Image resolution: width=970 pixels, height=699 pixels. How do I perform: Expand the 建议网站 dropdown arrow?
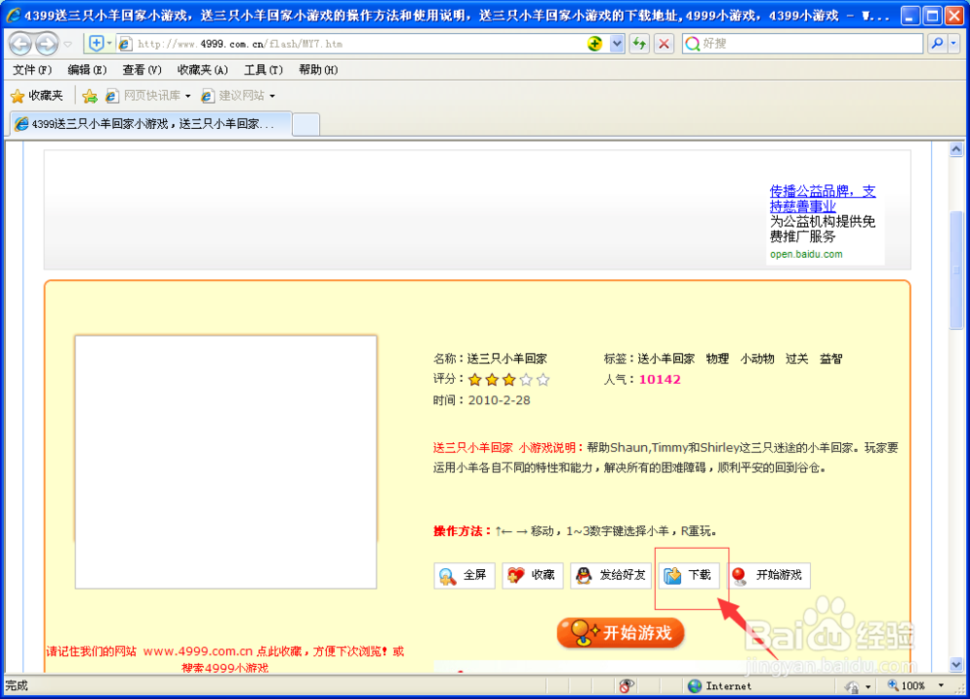[274, 95]
